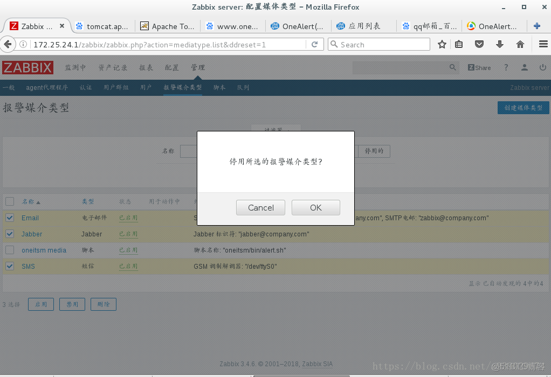Viewport: 551px width, 377px height.
Task: Expand the 过滤器 filter panel
Action: [x=275, y=130]
